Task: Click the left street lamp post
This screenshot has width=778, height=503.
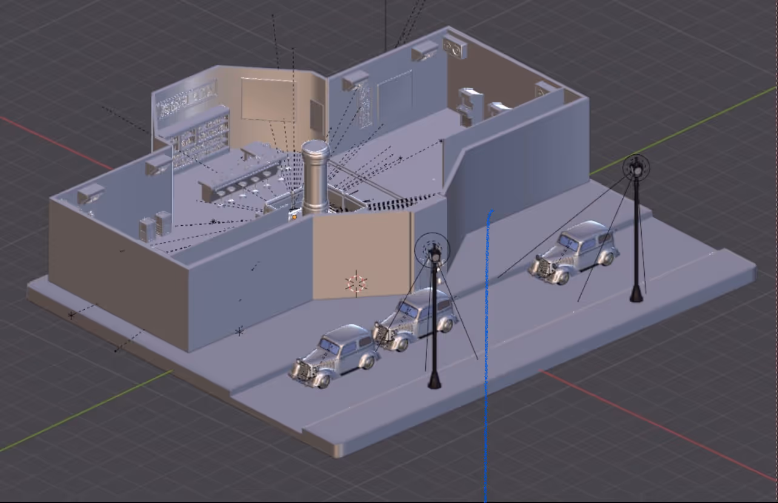Action: (434, 327)
